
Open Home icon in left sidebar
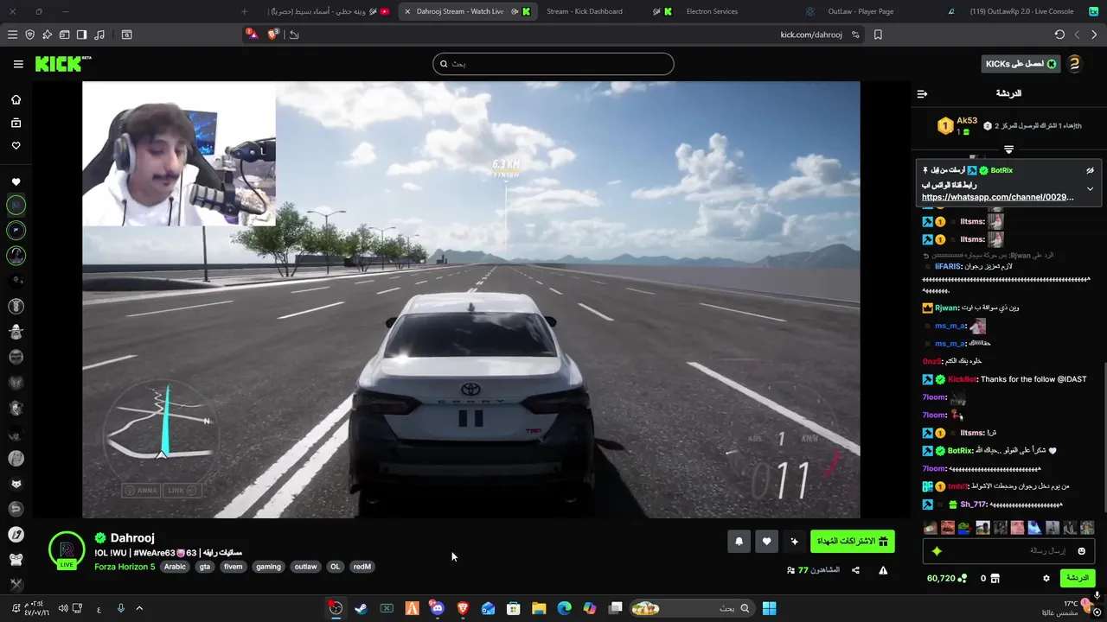[16, 99]
